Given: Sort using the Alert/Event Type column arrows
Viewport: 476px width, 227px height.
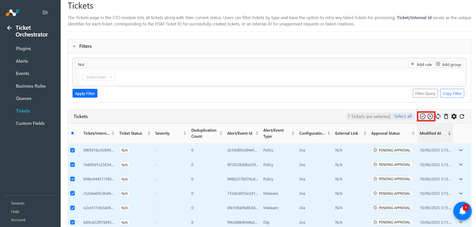Looking at the screenshot, I should click(x=293, y=133).
